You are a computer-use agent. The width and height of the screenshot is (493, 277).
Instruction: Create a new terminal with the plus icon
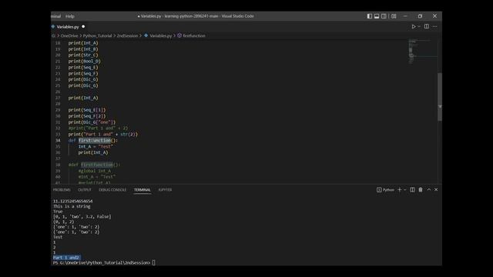(400, 190)
